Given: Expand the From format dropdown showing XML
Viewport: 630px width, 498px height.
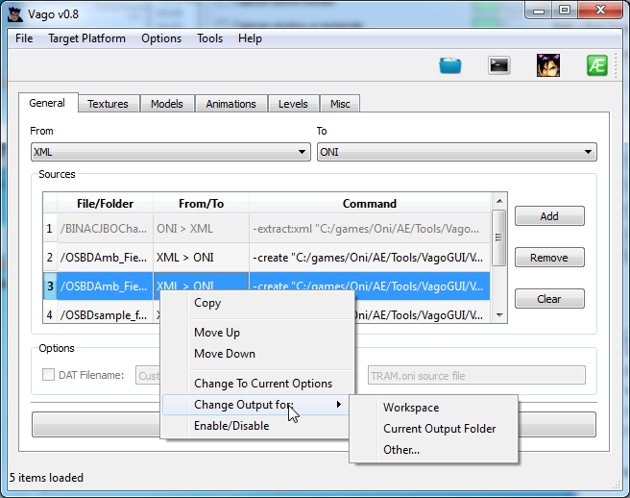Looking at the screenshot, I should point(171,152).
